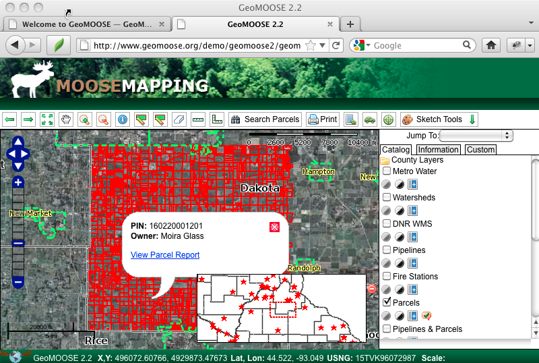Enable the Metro Water layer
Viewport: 539px width, 363px height.
(387, 171)
